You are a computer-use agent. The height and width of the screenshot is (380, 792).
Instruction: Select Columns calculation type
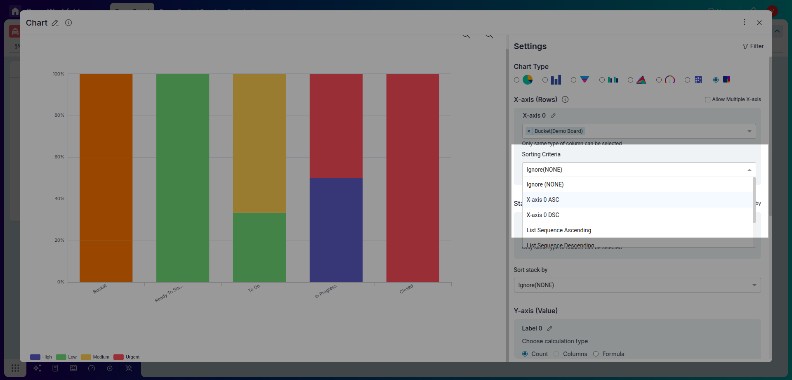[556, 354]
